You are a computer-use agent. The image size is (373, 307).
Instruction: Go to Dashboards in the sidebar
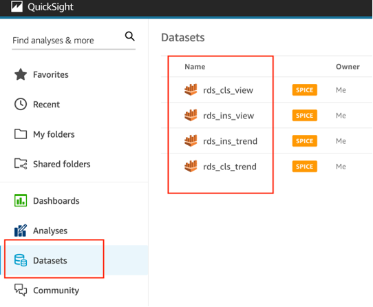click(x=56, y=201)
